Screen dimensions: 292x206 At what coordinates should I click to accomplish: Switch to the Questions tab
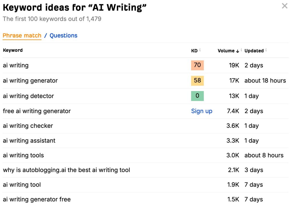63,36
